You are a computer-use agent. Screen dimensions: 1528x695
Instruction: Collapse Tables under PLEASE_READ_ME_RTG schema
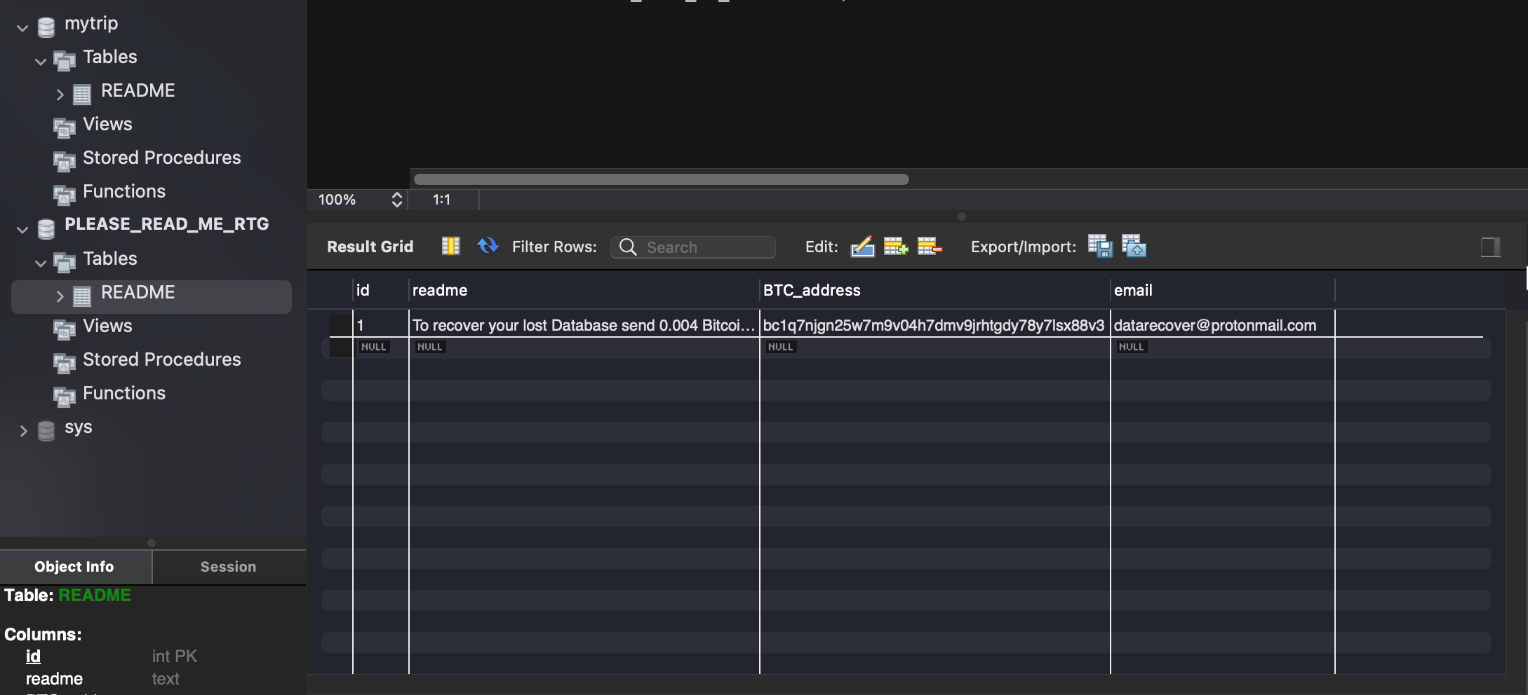click(41, 263)
